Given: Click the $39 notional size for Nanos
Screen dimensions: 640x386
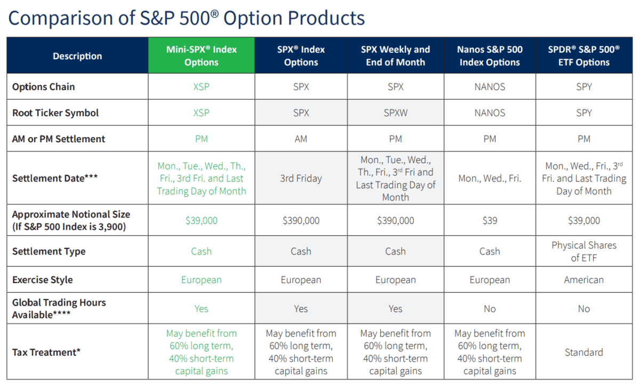Looking at the screenshot, I should (490, 220).
